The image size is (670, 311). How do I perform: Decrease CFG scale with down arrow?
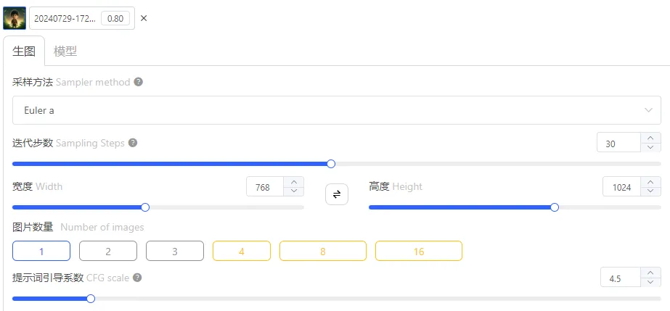click(651, 282)
